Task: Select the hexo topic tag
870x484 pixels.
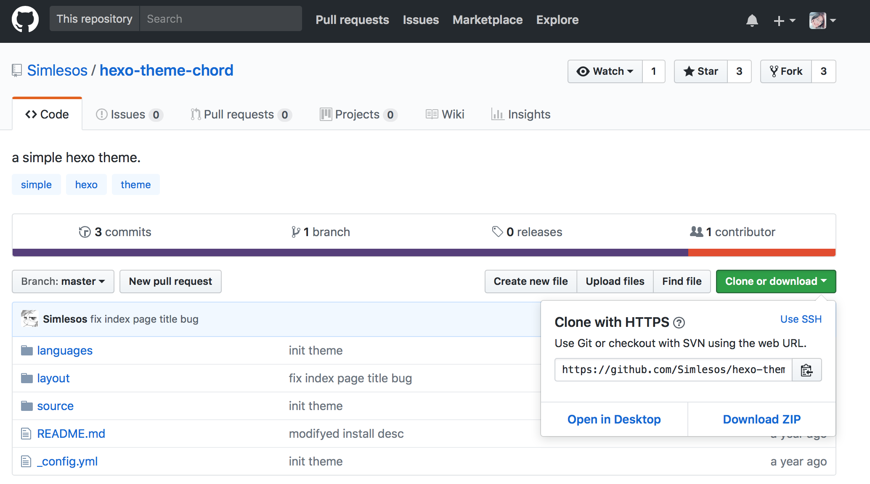Action: (x=86, y=184)
